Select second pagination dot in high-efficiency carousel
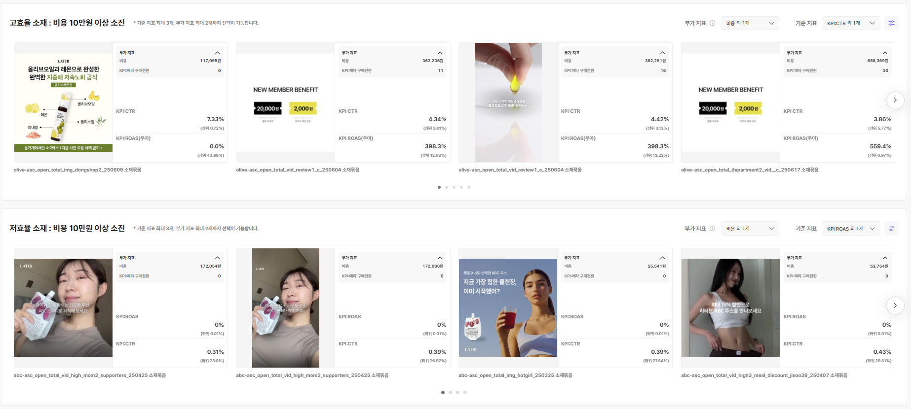 [447, 187]
